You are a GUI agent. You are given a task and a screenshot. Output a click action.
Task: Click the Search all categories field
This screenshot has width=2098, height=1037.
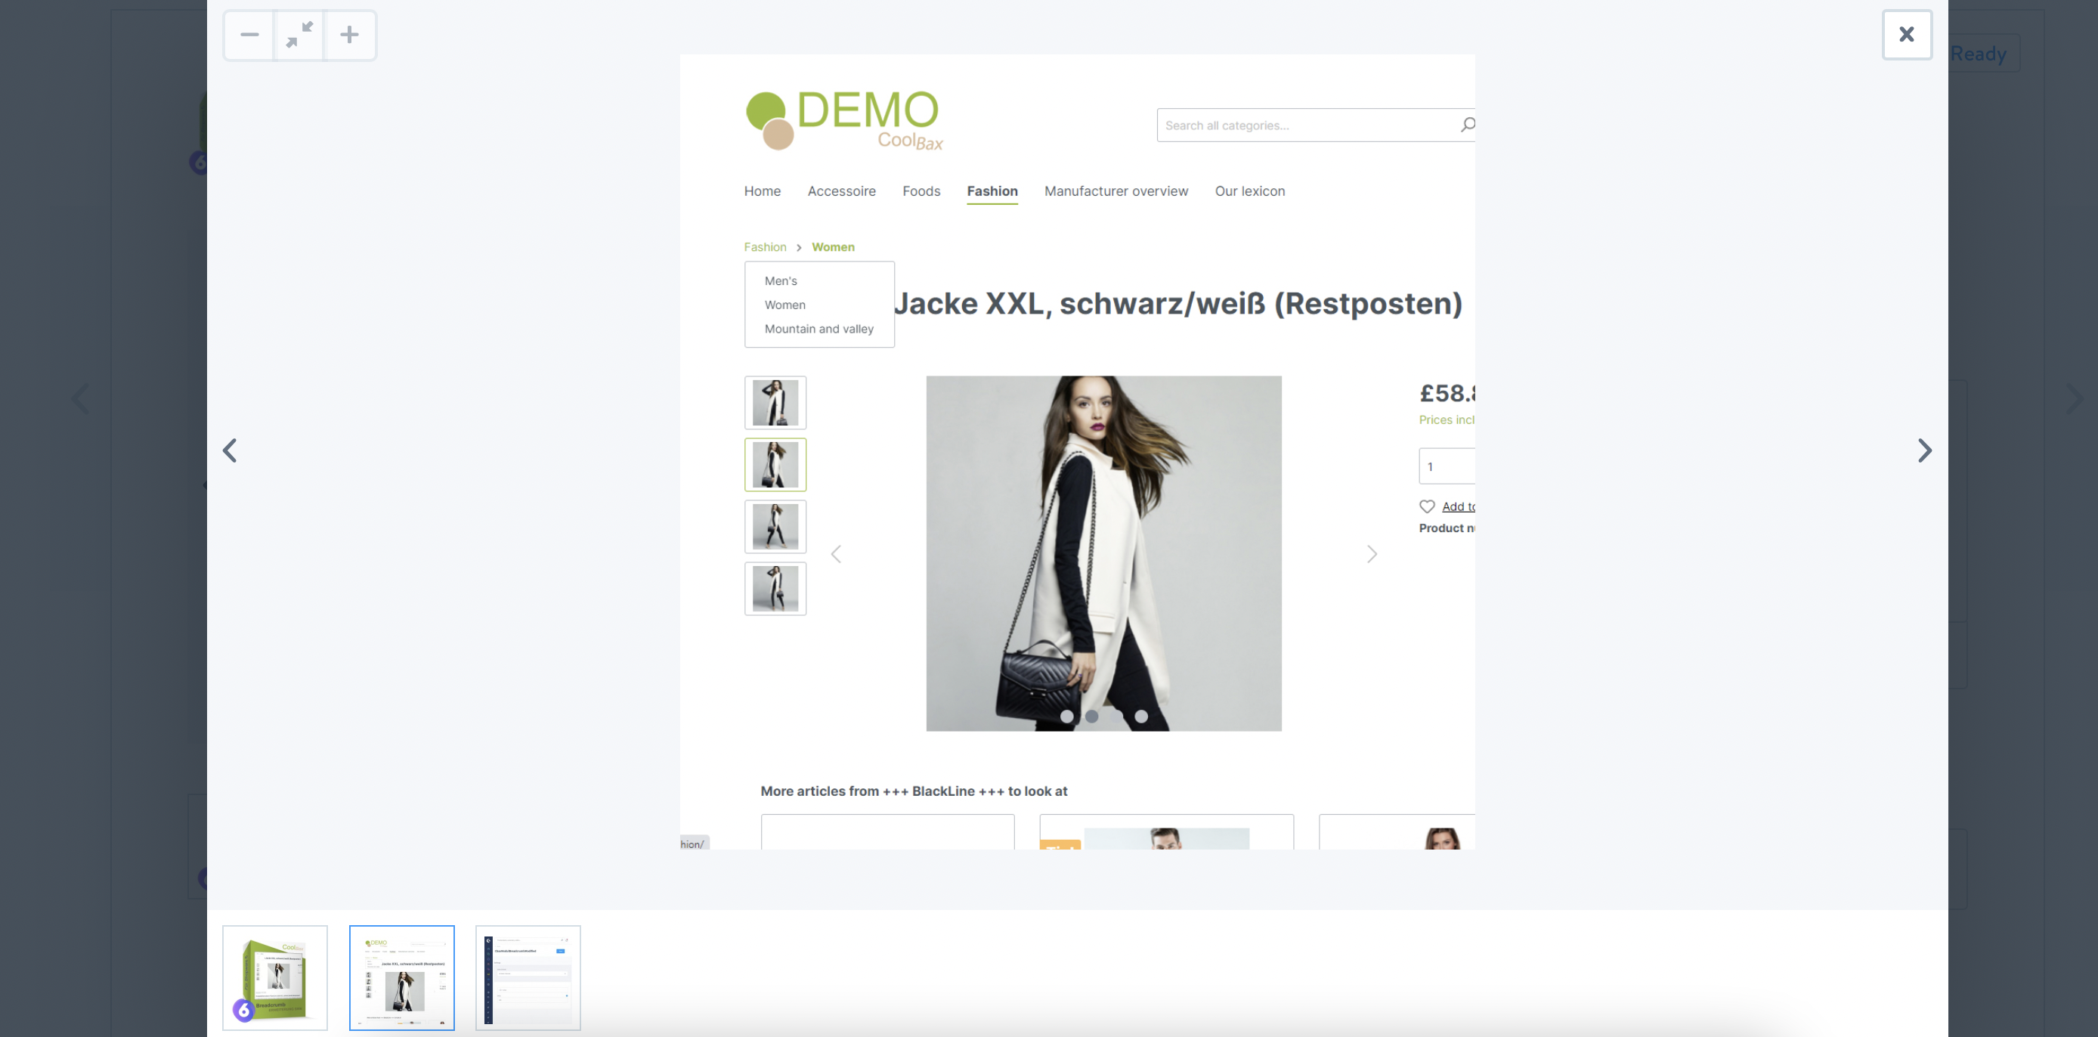[x=1303, y=125]
